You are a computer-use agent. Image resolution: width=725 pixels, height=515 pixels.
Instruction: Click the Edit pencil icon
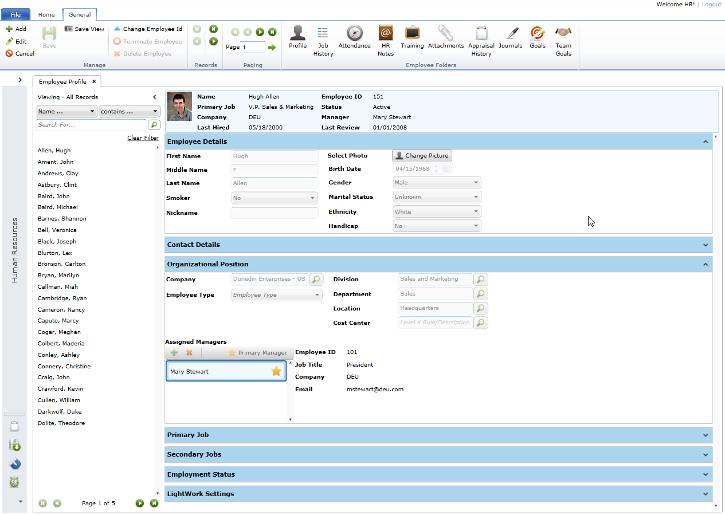[x=9, y=41]
